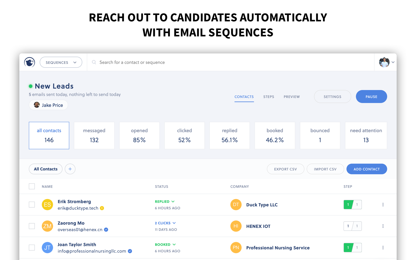Click the DT avatar for Duck Type LLC
The width and height of the screenshot is (416, 260).
[236, 205]
